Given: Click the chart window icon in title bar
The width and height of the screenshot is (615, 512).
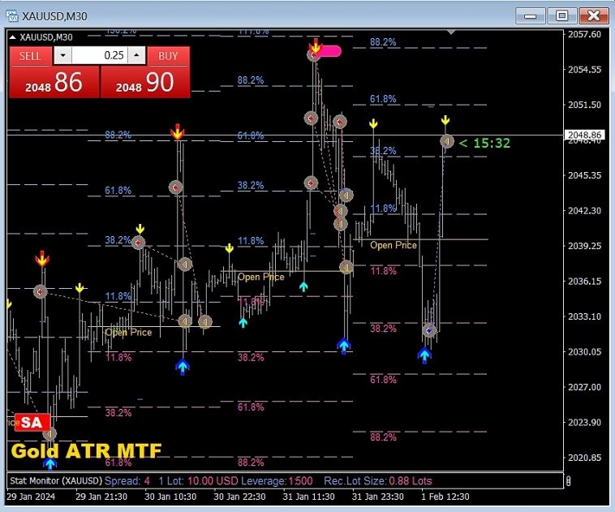Looking at the screenshot, I should [12, 15].
